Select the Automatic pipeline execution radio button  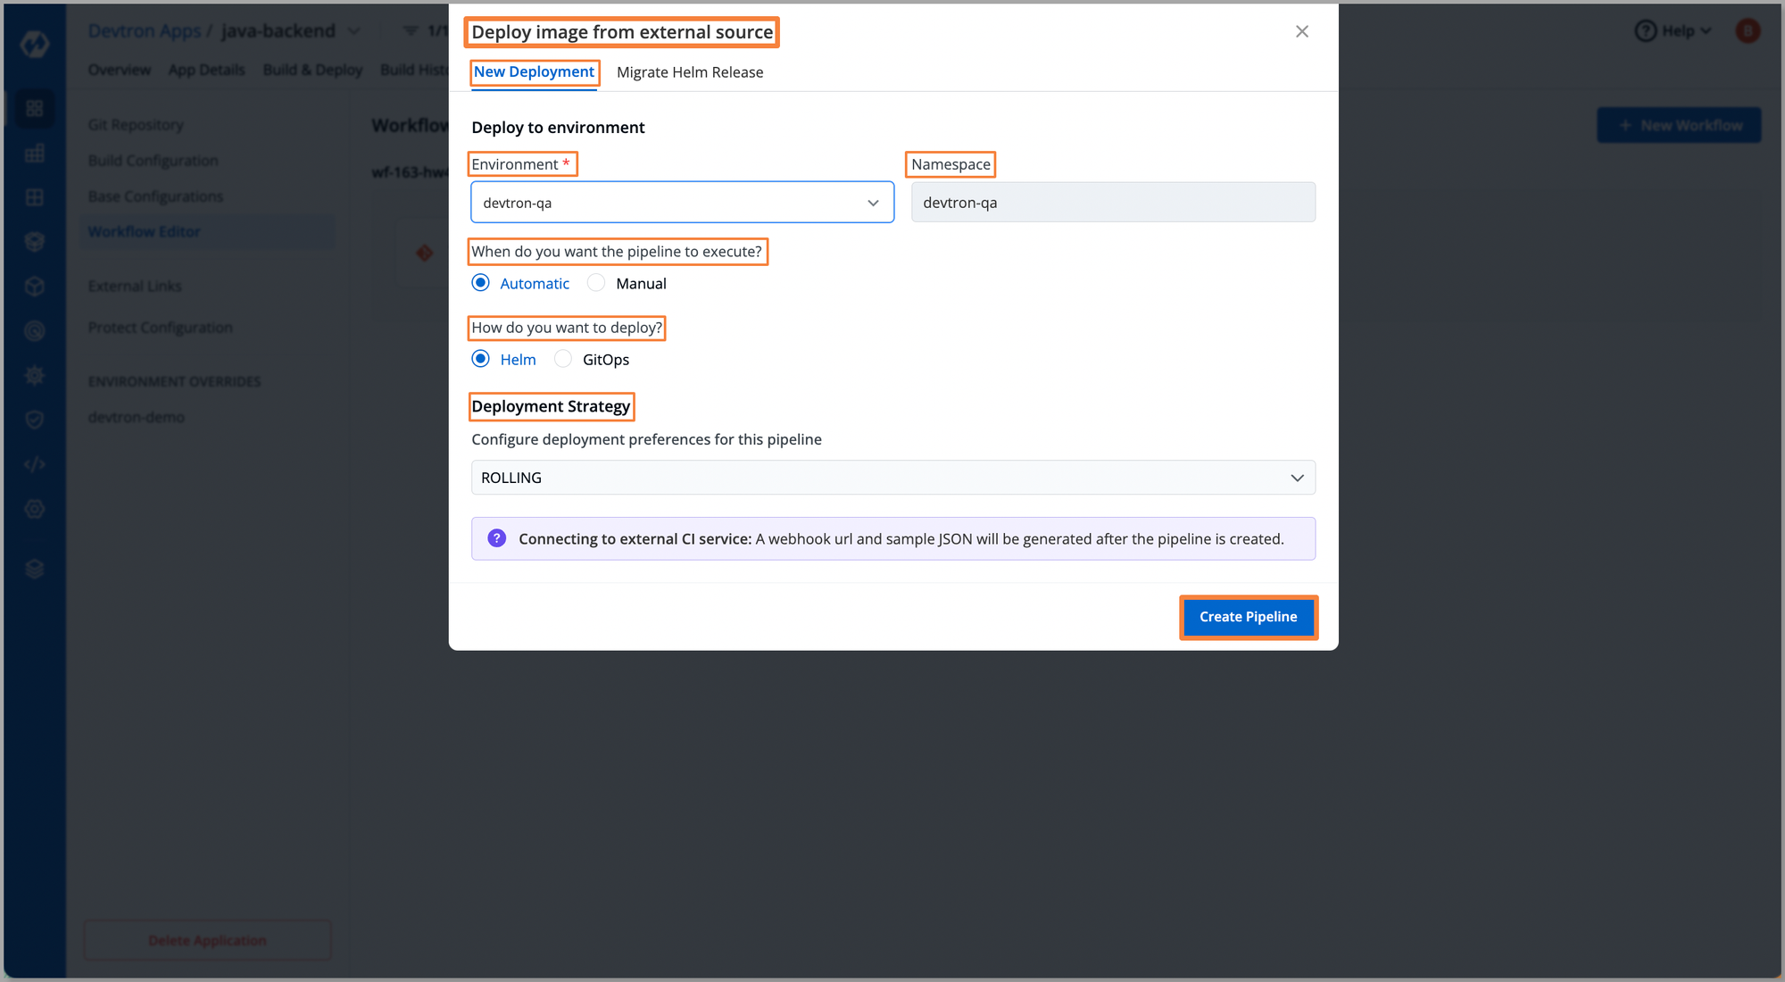481,283
